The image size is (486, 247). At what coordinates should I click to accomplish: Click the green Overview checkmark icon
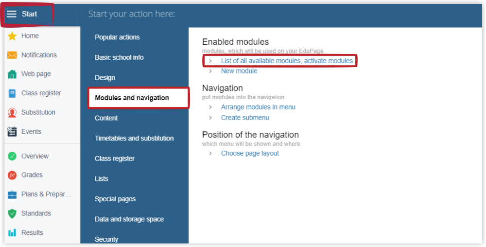pos(12,156)
